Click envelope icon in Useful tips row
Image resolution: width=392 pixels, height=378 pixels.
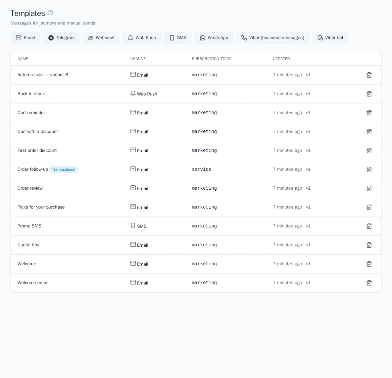(x=133, y=245)
